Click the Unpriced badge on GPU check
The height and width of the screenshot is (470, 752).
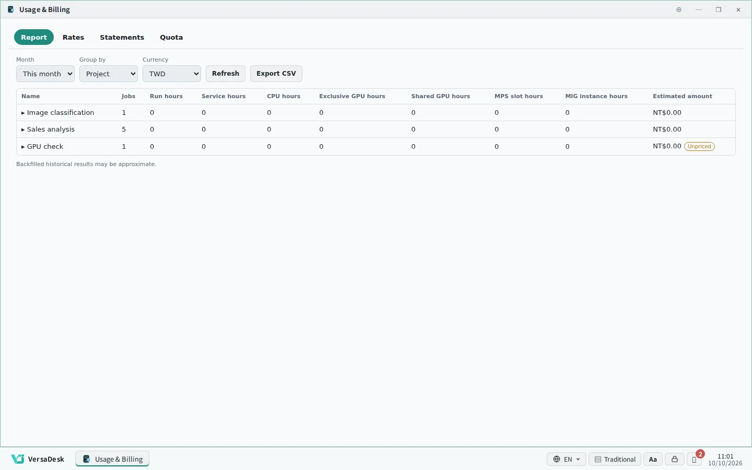pos(699,146)
